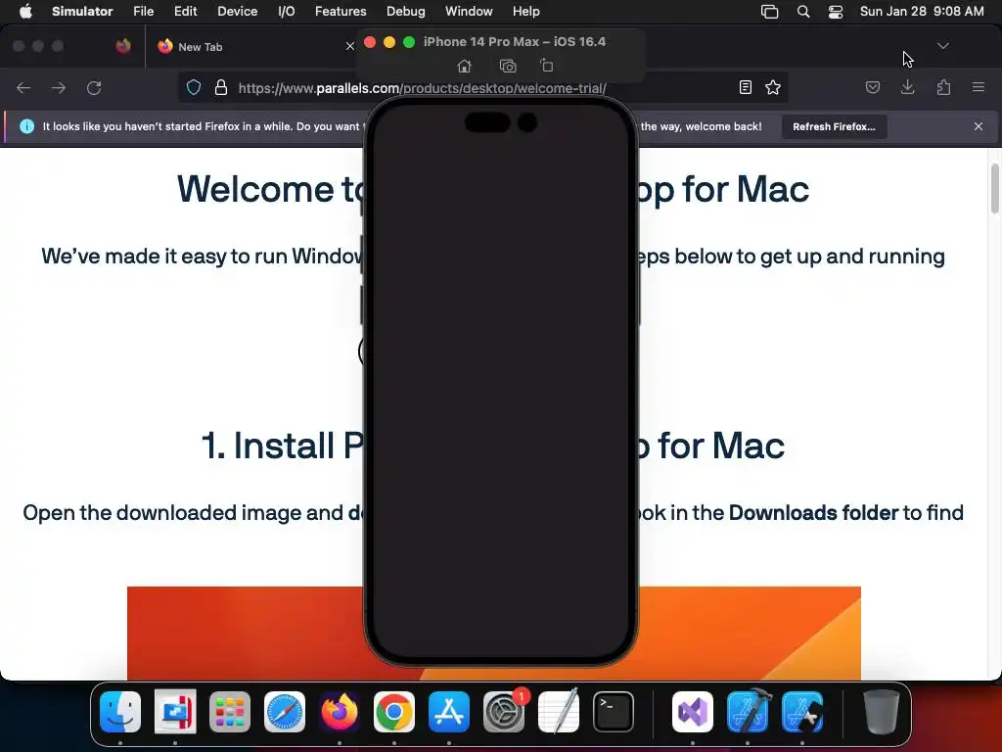1002x752 pixels.
Task: Take a simulator screenshot with camera icon
Action: 508,66
